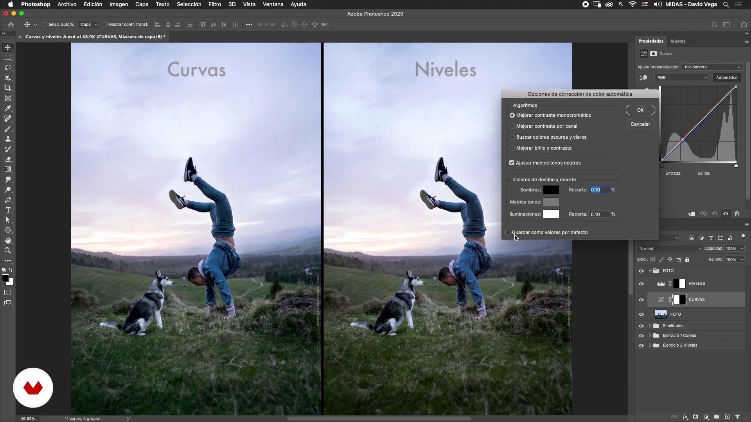
Task: Create new adjustment layer icon
Action: pyautogui.click(x=706, y=417)
